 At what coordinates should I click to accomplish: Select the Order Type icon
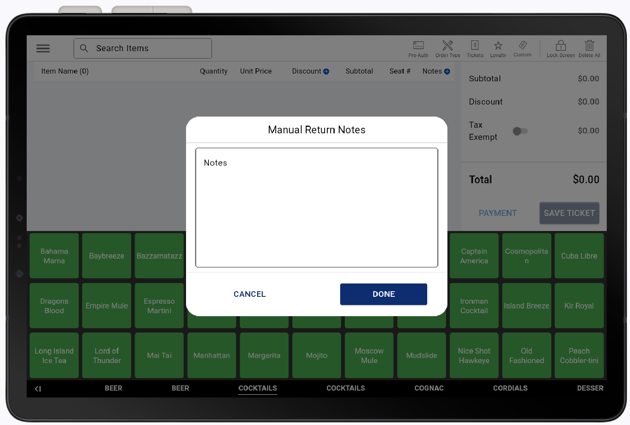click(447, 48)
